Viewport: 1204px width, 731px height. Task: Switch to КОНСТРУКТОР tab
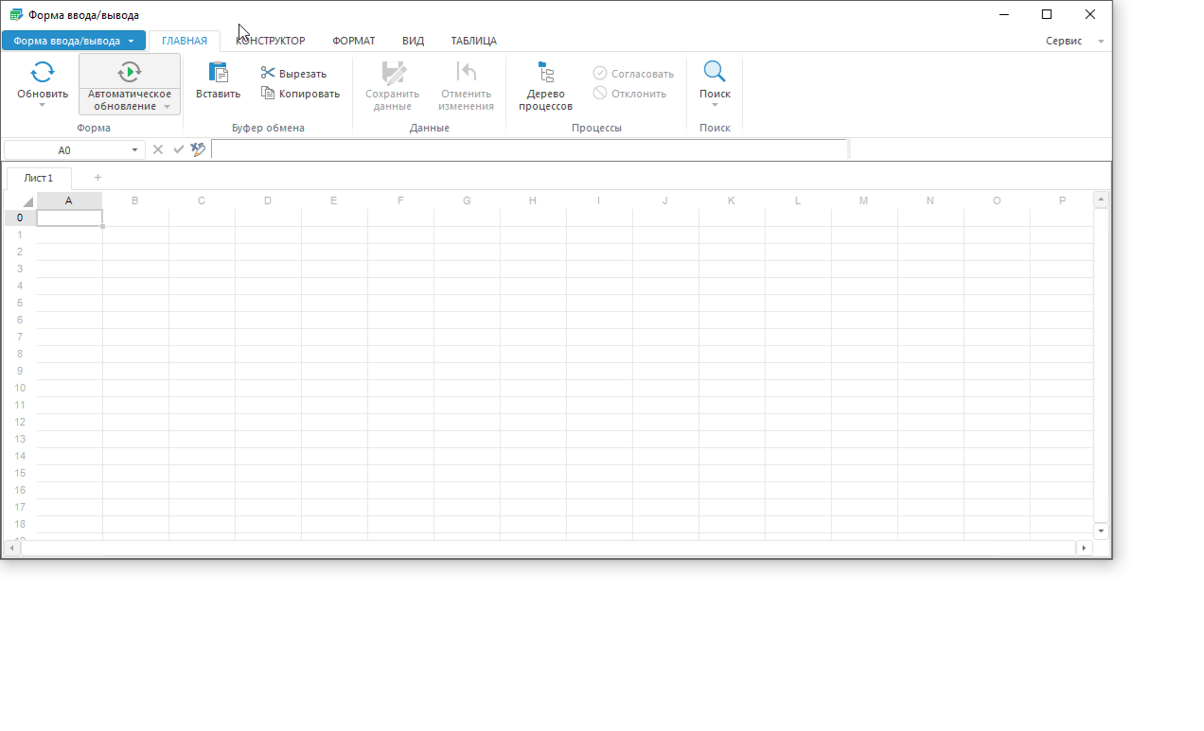click(x=271, y=41)
